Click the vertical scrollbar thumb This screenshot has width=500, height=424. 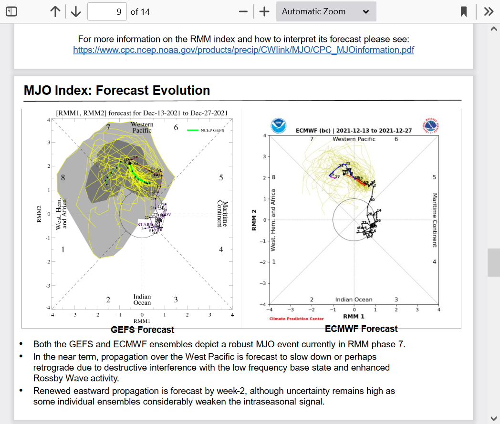(494, 262)
